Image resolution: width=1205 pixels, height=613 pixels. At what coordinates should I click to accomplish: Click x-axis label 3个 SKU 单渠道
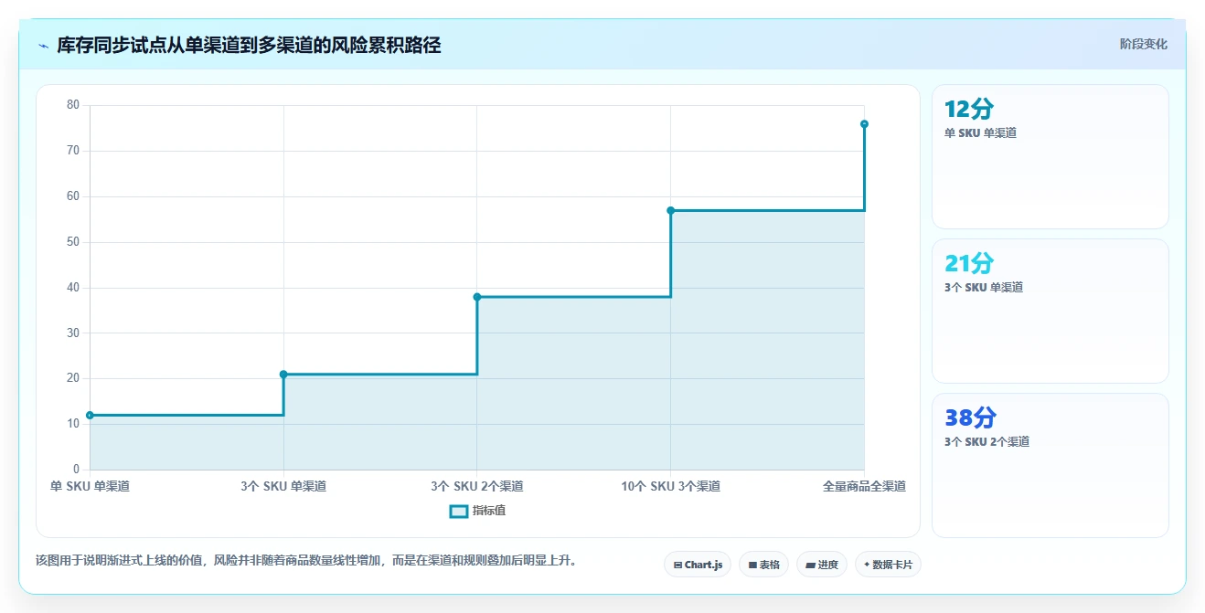(x=283, y=486)
